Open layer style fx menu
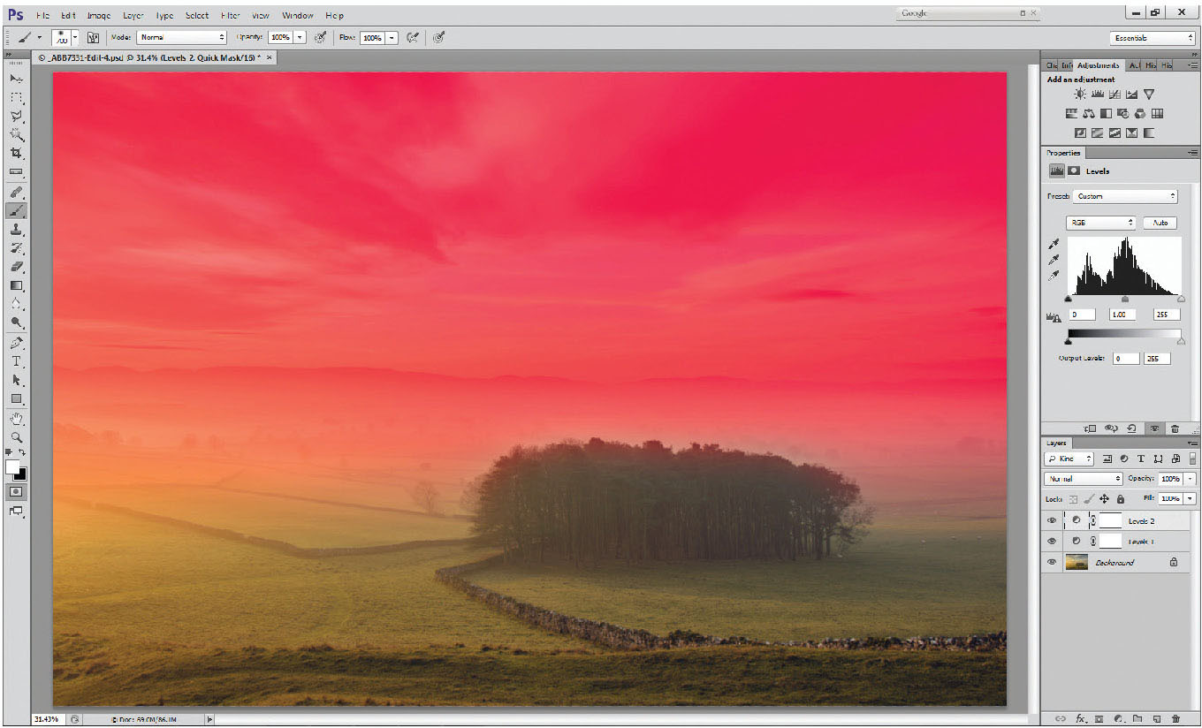This screenshot has height=728, width=1202. tap(1080, 719)
